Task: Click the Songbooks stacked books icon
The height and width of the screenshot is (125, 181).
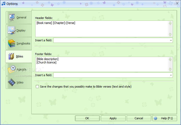Action: (11, 43)
